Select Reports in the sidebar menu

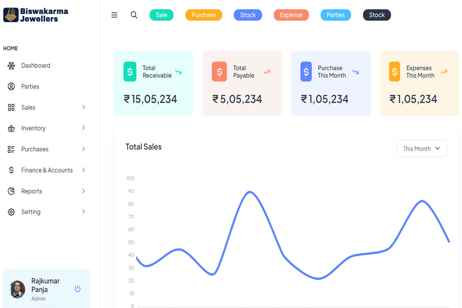(x=32, y=191)
